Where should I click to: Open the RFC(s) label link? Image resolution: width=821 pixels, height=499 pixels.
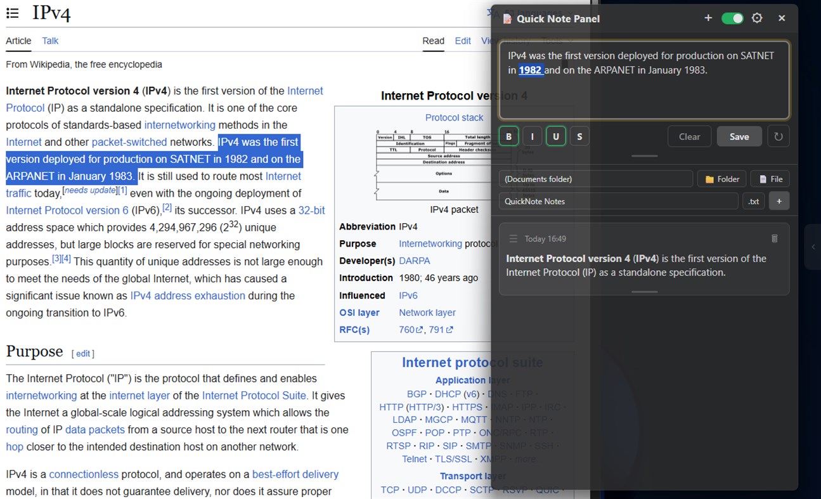point(354,330)
